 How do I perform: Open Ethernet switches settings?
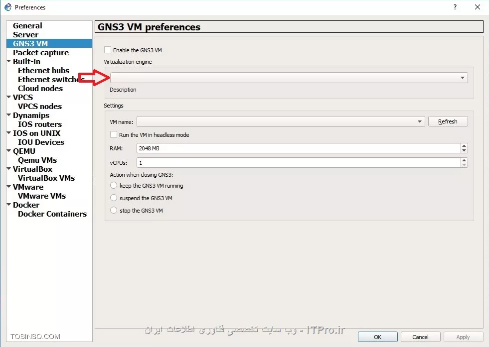click(51, 80)
